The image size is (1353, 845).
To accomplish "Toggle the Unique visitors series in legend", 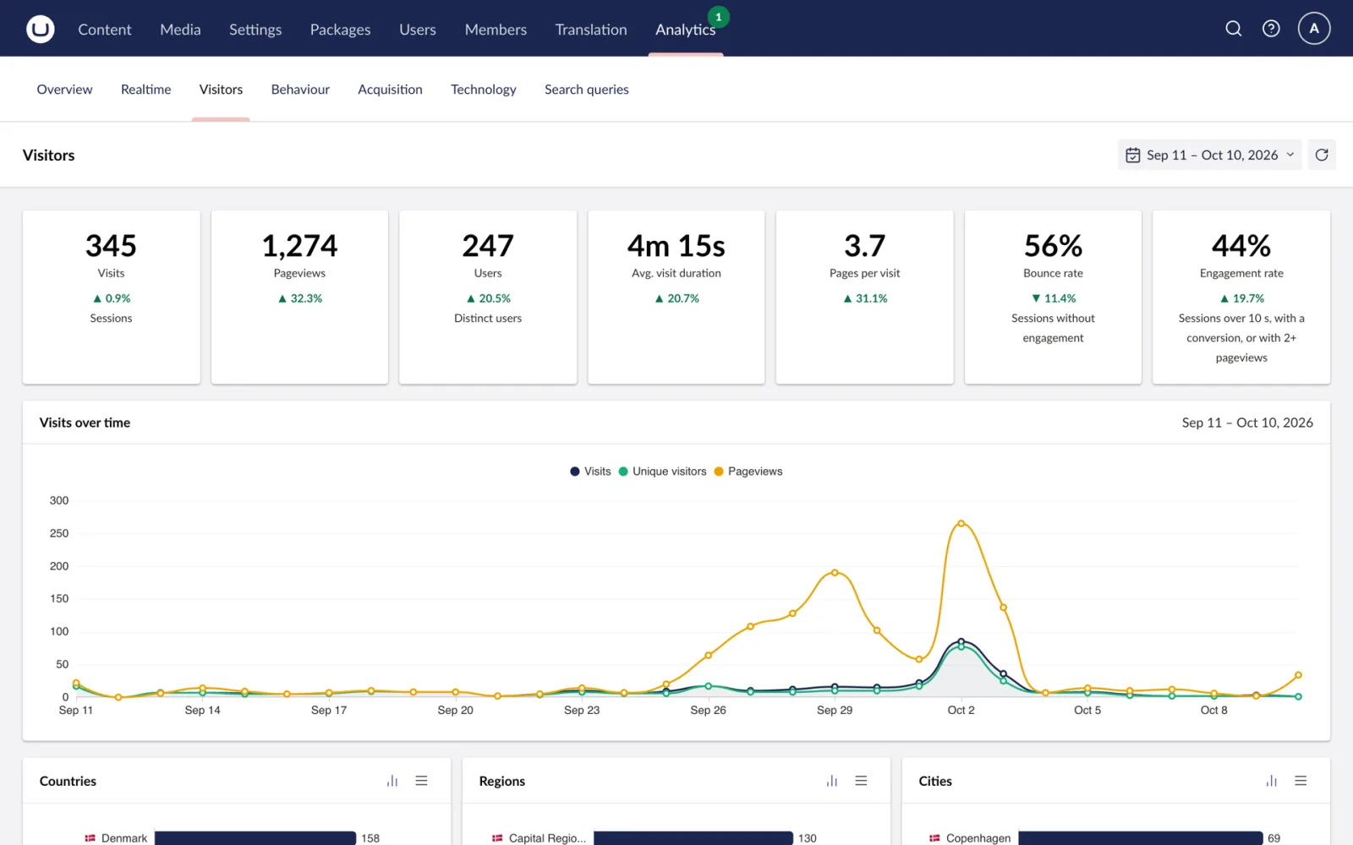I will (662, 472).
